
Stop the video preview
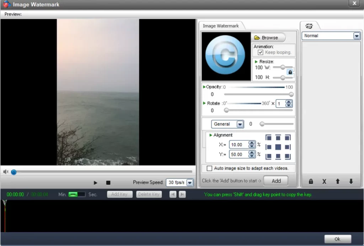click(108, 183)
